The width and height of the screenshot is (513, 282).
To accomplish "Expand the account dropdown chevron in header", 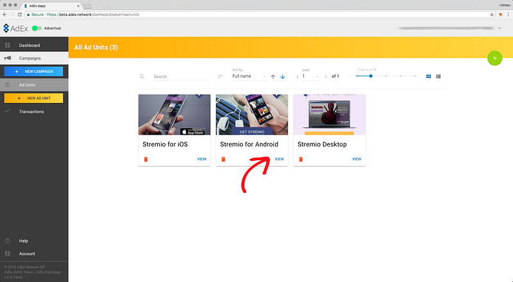I will (500, 28).
